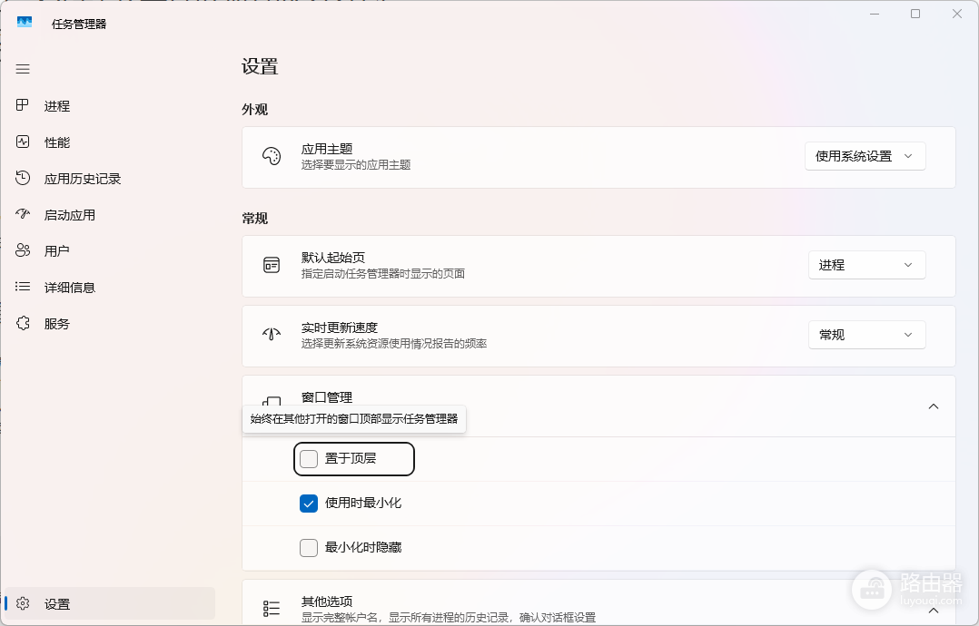Click the 常规 section heading

click(x=254, y=219)
